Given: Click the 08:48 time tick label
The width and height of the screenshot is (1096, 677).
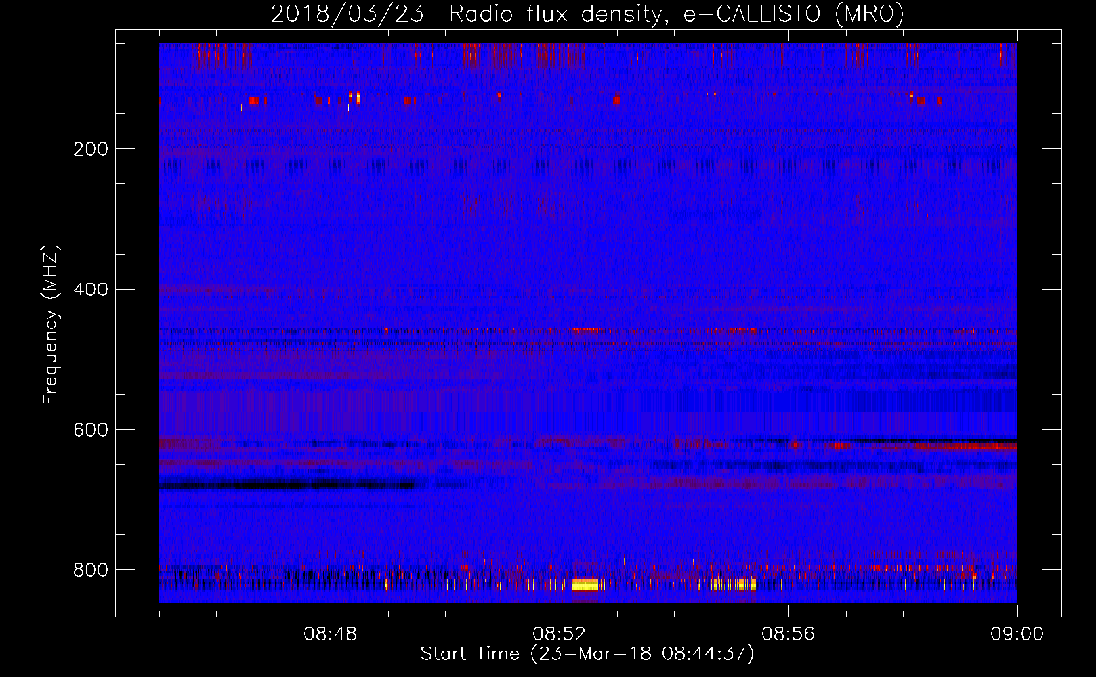Looking at the screenshot, I should pos(331,634).
